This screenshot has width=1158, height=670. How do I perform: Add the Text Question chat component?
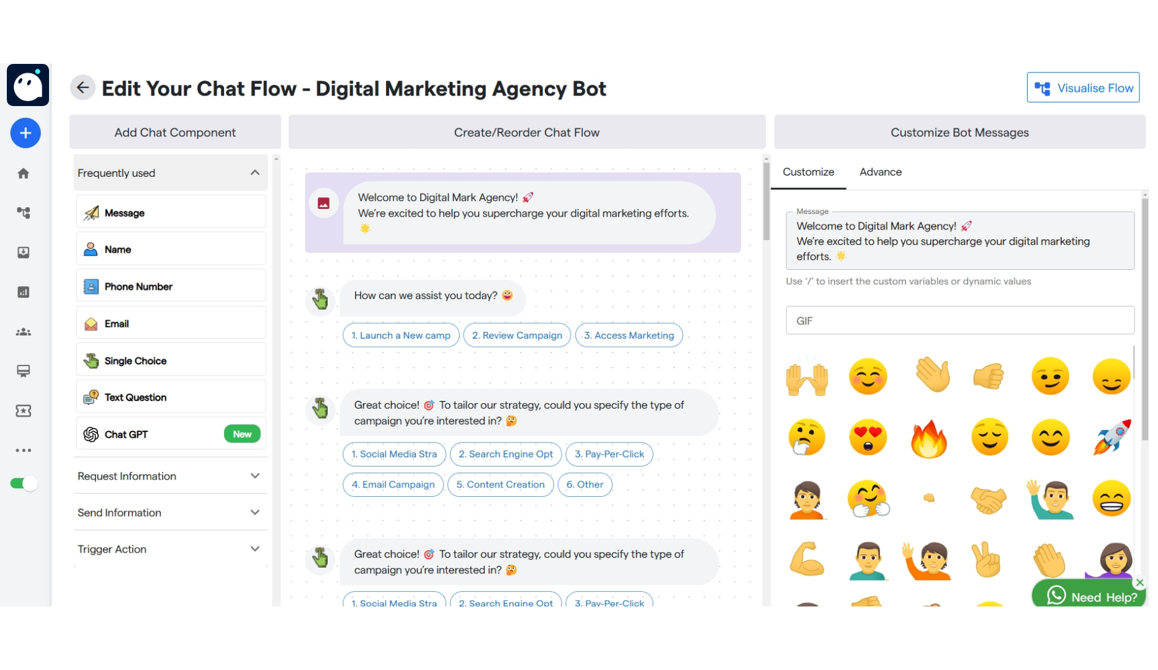pyautogui.click(x=171, y=397)
